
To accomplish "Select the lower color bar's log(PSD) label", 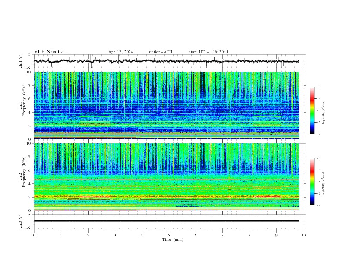I will [x=323, y=184].
